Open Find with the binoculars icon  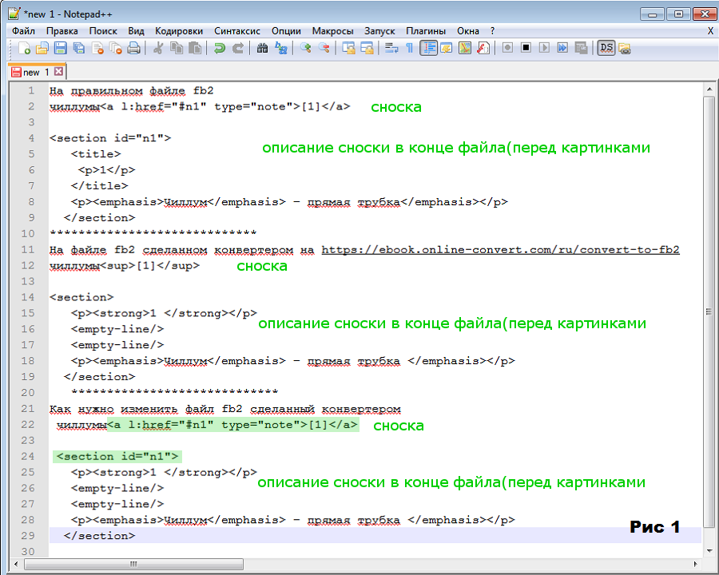point(262,48)
